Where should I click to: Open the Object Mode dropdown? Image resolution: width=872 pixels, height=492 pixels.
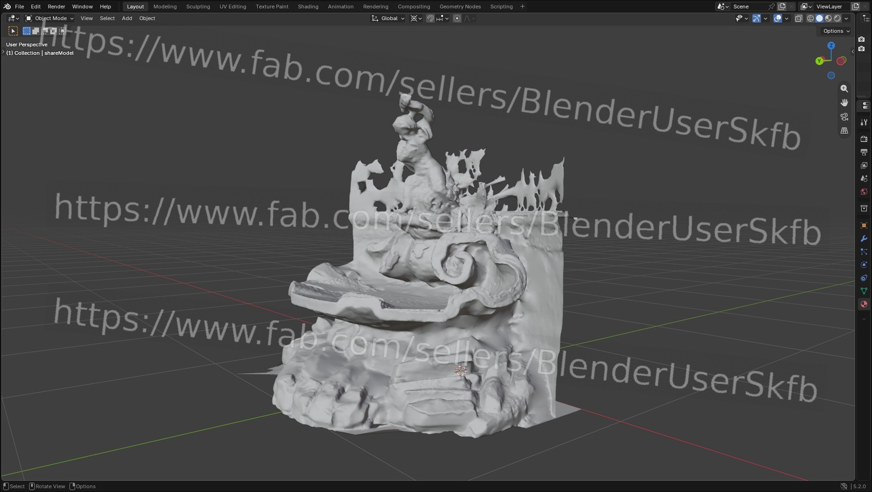point(50,18)
